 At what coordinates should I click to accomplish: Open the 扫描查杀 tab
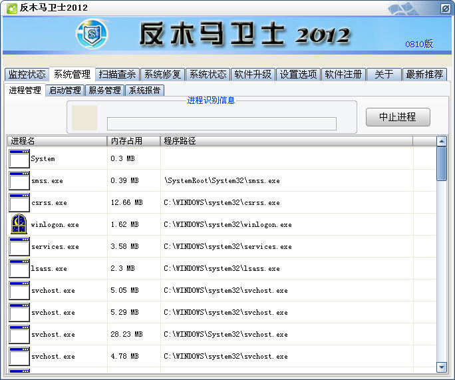(x=117, y=75)
